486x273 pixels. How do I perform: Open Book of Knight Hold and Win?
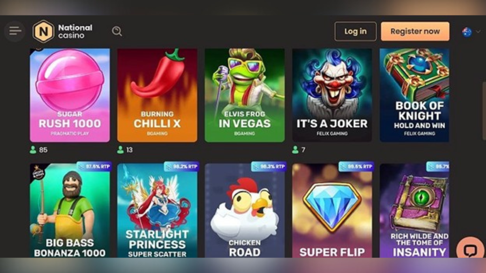(x=414, y=95)
